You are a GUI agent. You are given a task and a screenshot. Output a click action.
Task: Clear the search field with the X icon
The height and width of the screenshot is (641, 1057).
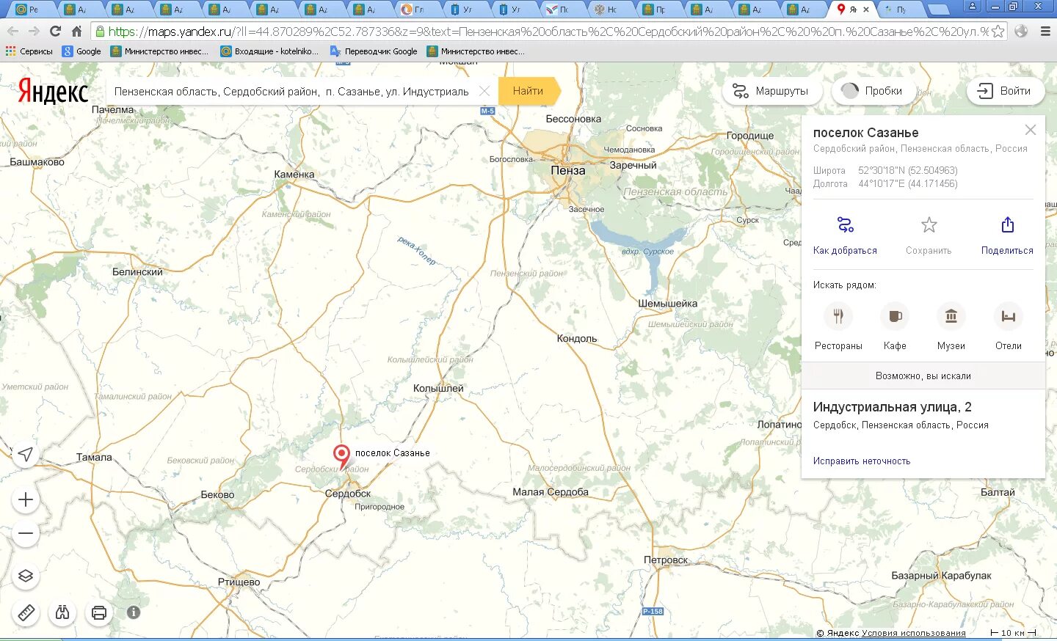[x=484, y=91]
